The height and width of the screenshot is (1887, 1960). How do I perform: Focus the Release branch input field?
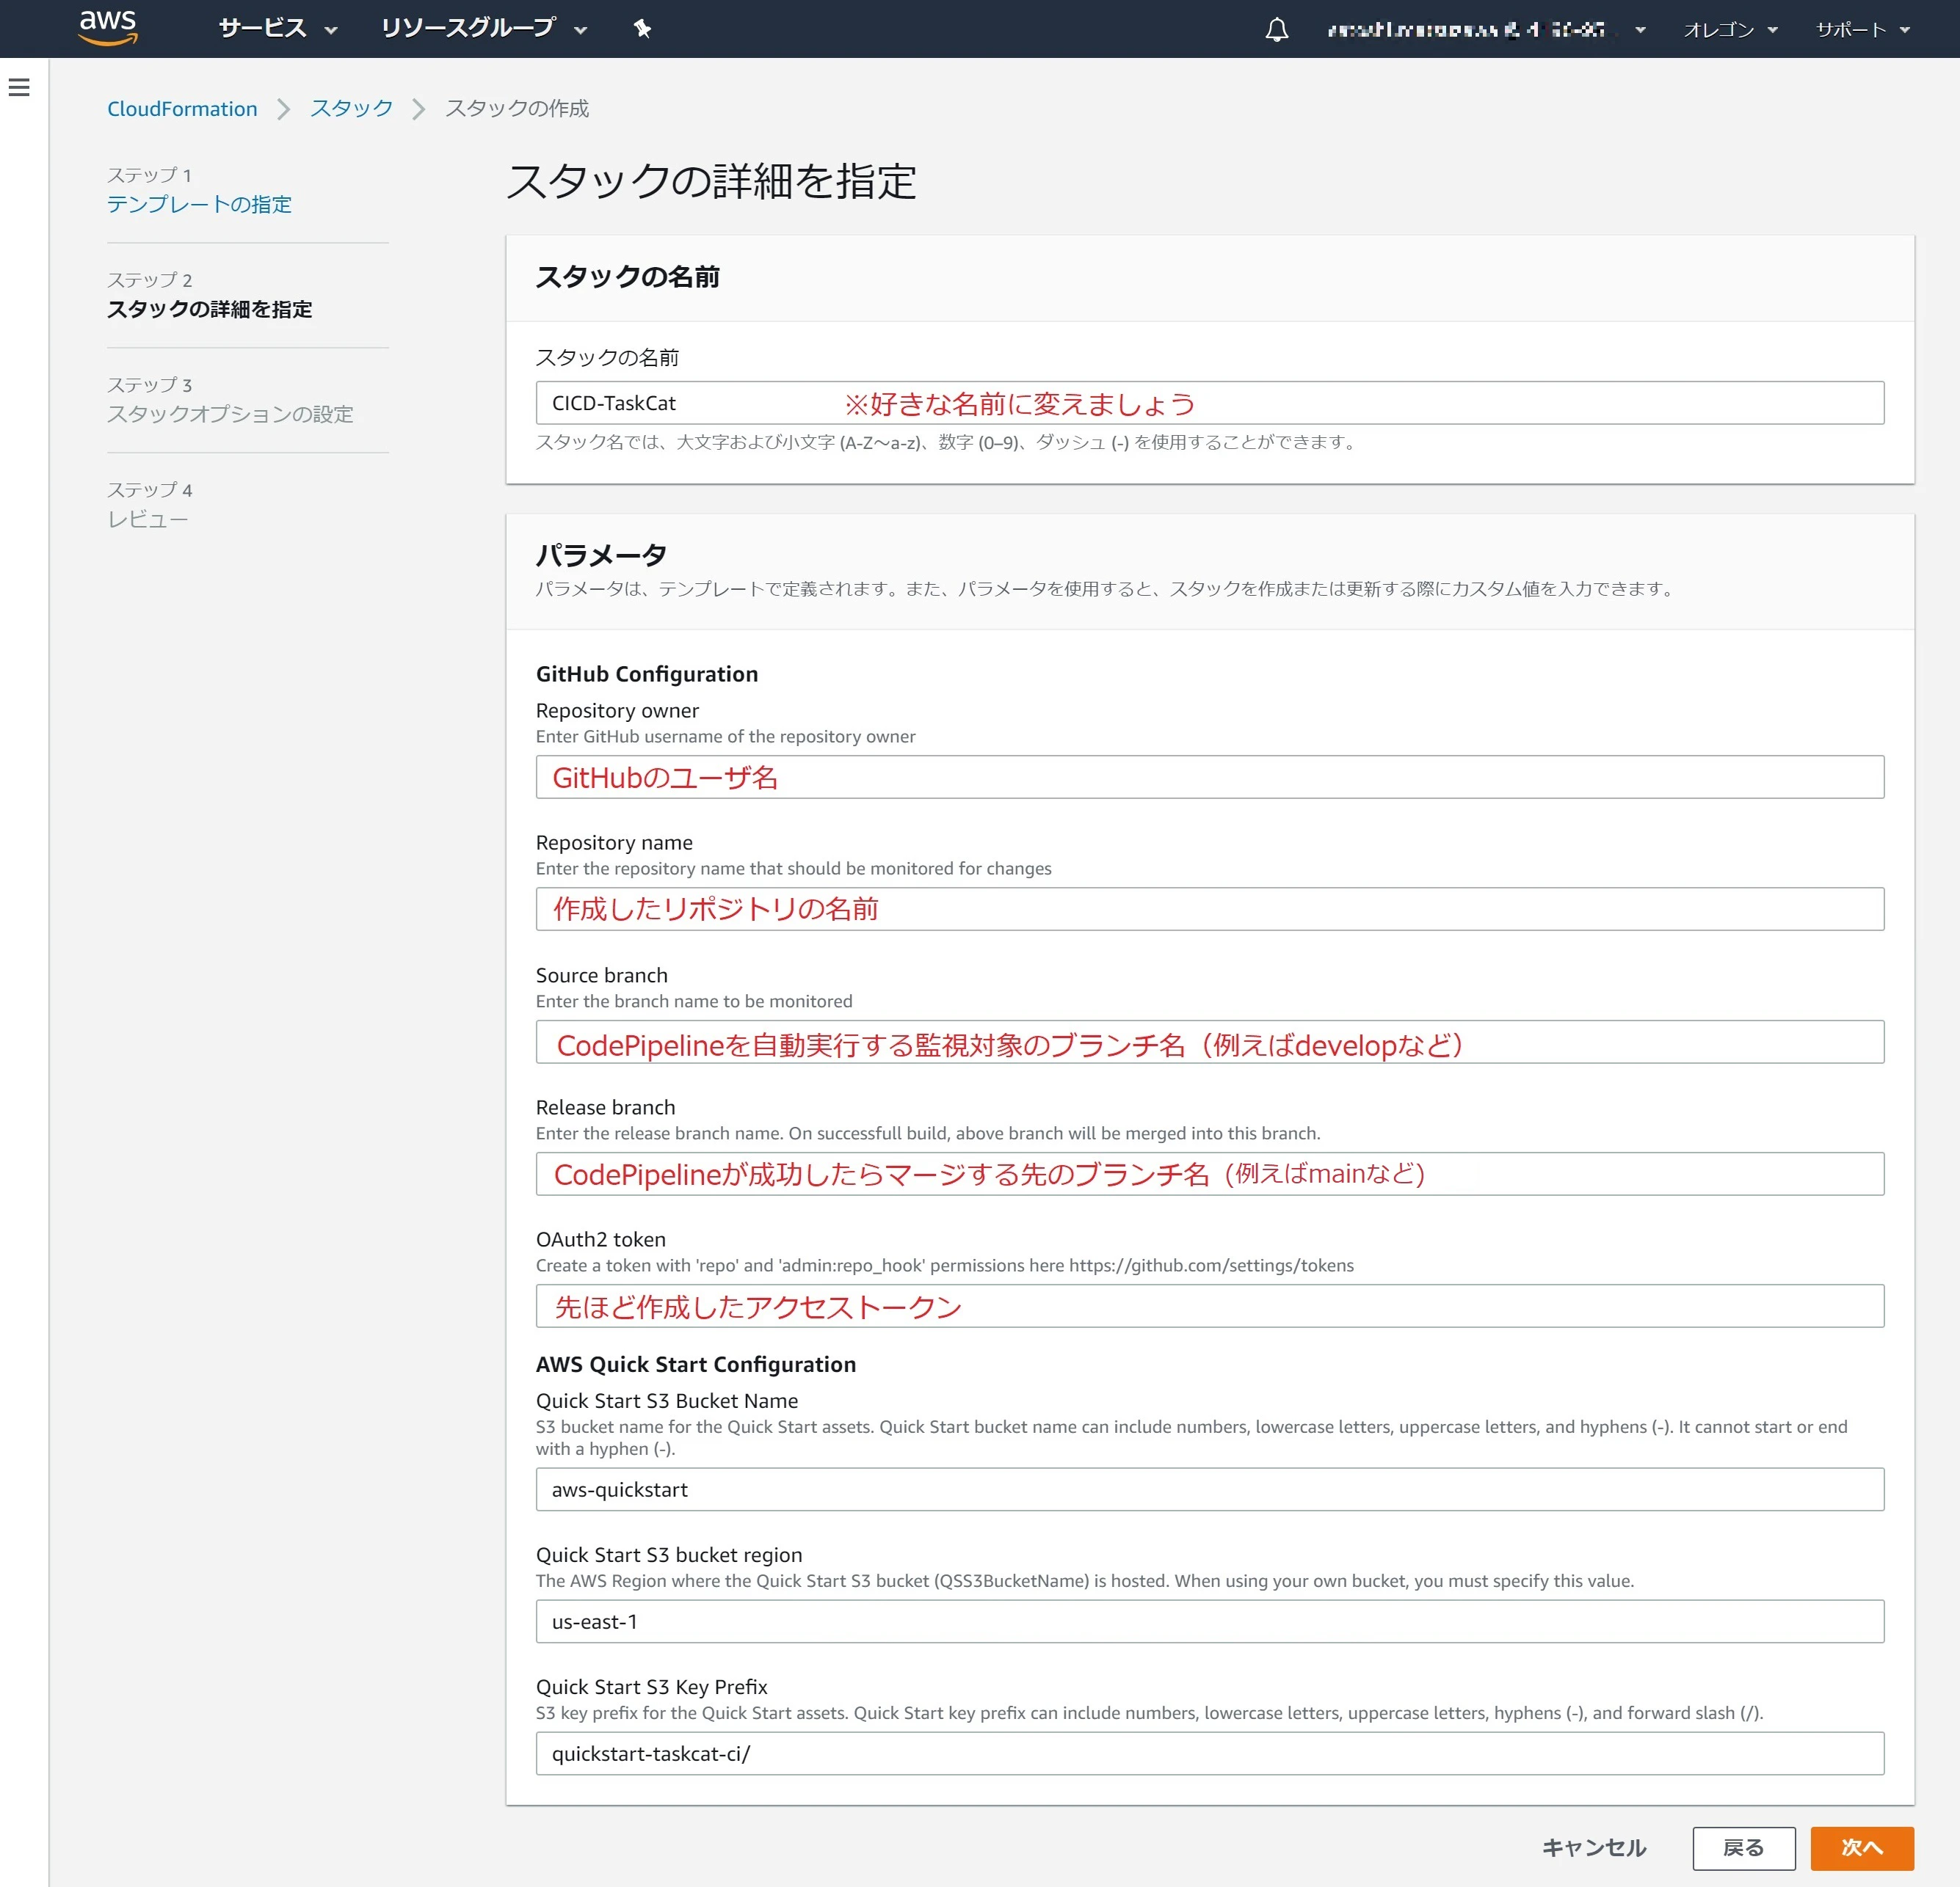[1210, 1173]
